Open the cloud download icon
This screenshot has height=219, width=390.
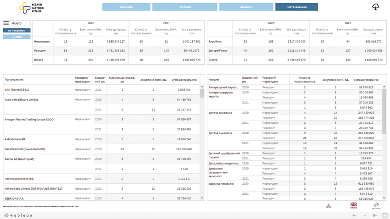point(375,7)
